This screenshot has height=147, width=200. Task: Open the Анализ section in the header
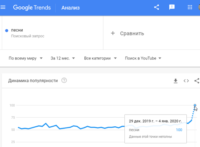point(70,8)
